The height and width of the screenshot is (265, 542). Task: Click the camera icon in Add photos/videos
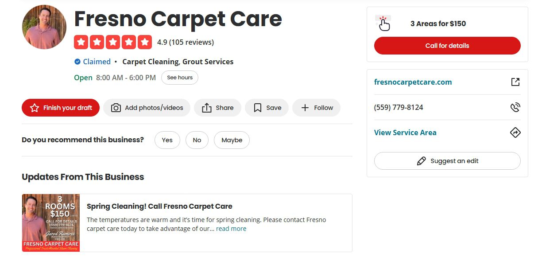[116, 108]
